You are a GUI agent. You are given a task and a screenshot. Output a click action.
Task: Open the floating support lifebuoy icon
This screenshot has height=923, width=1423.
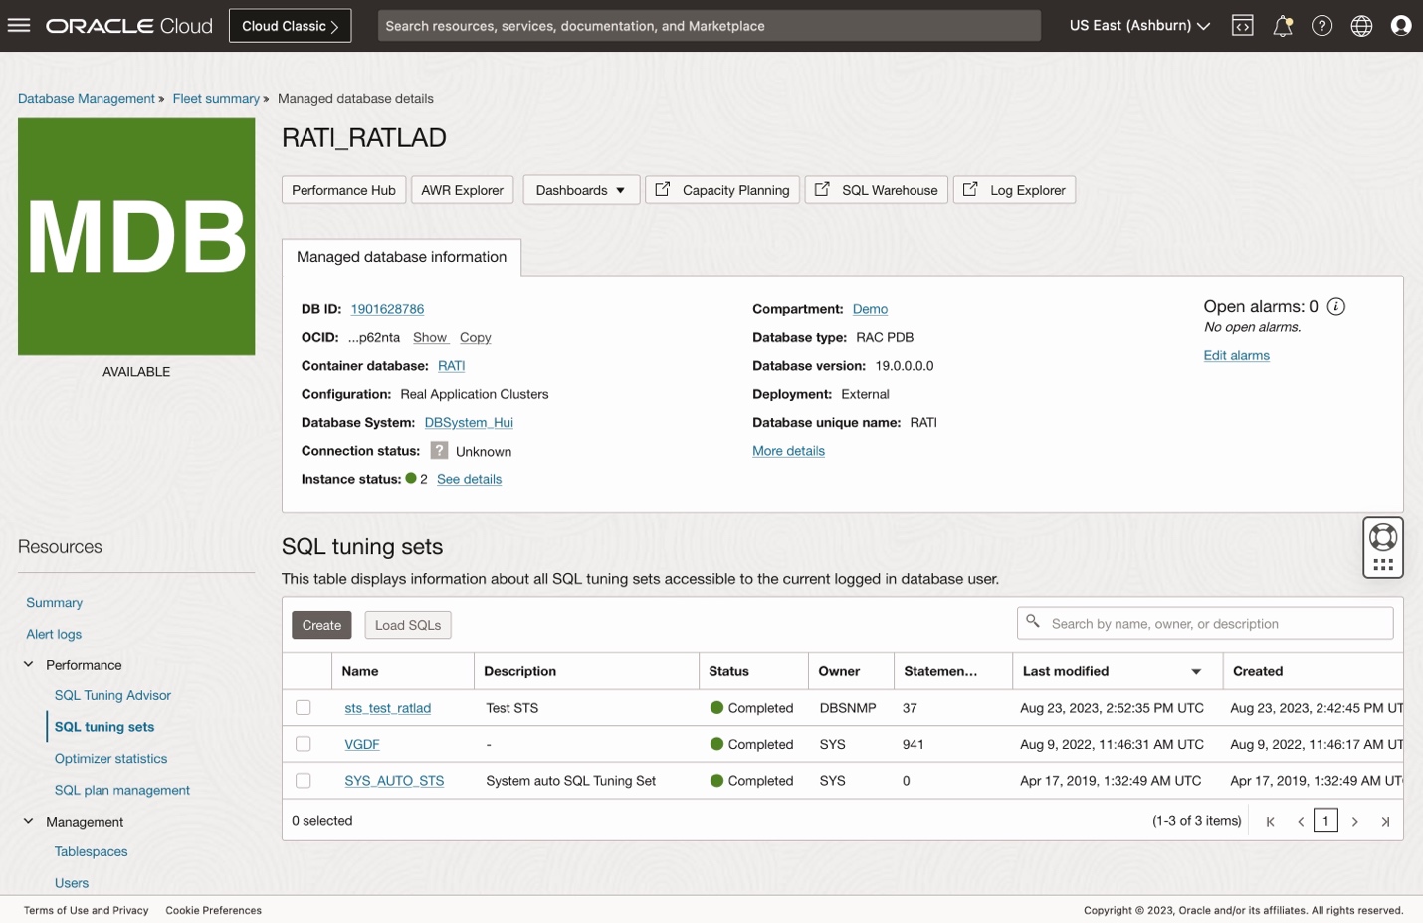click(1383, 537)
